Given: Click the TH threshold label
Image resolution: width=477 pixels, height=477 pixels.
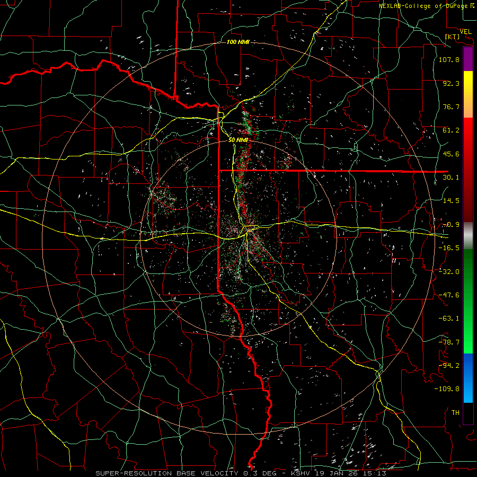Looking at the screenshot, I should (455, 413).
